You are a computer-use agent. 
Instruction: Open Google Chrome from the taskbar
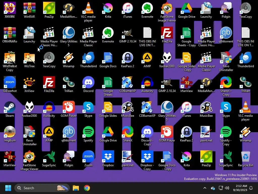87,188
